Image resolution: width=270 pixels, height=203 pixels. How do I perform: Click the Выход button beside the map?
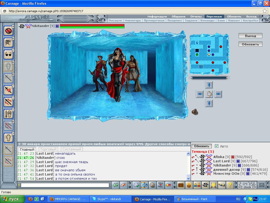pos(250,36)
